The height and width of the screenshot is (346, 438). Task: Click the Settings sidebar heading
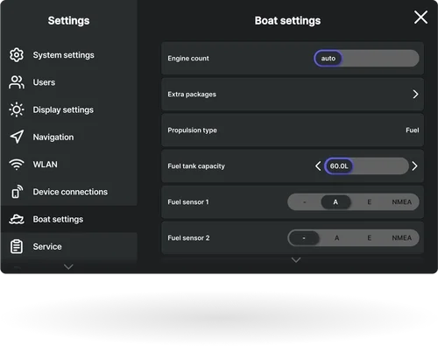pyautogui.click(x=68, y=21)
